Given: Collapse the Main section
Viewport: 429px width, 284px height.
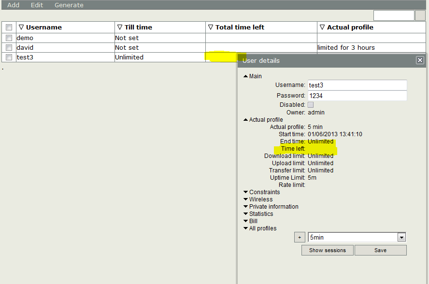Looking at the screenshot, I should point(253,76).
